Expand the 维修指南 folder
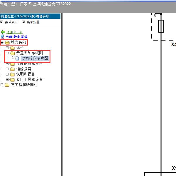Viewport: 176px width, 176px height. click(7, 69)
